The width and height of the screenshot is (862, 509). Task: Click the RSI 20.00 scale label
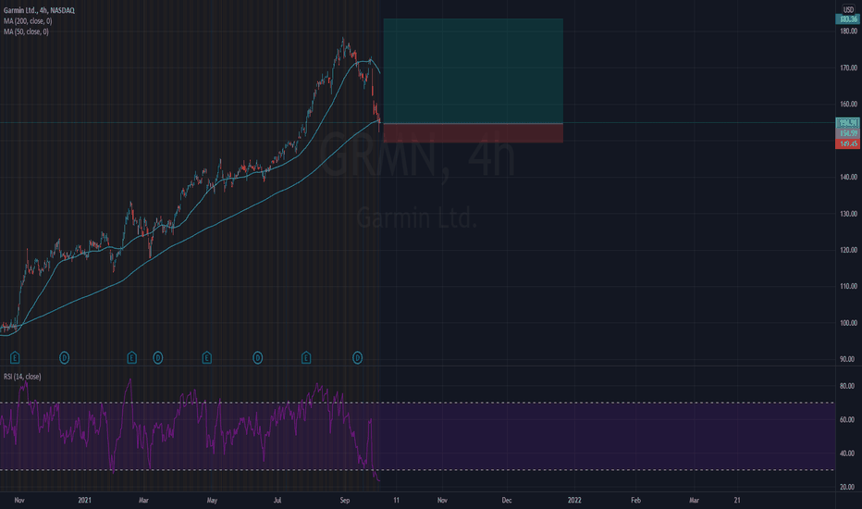click(x=847, y=487)
